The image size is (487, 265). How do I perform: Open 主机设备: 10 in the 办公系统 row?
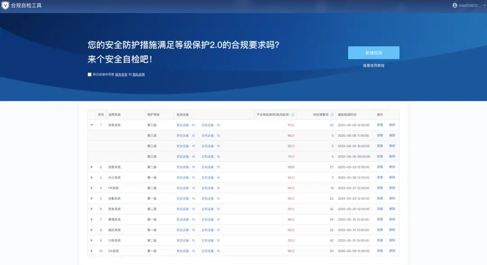(x=211, y=178)
